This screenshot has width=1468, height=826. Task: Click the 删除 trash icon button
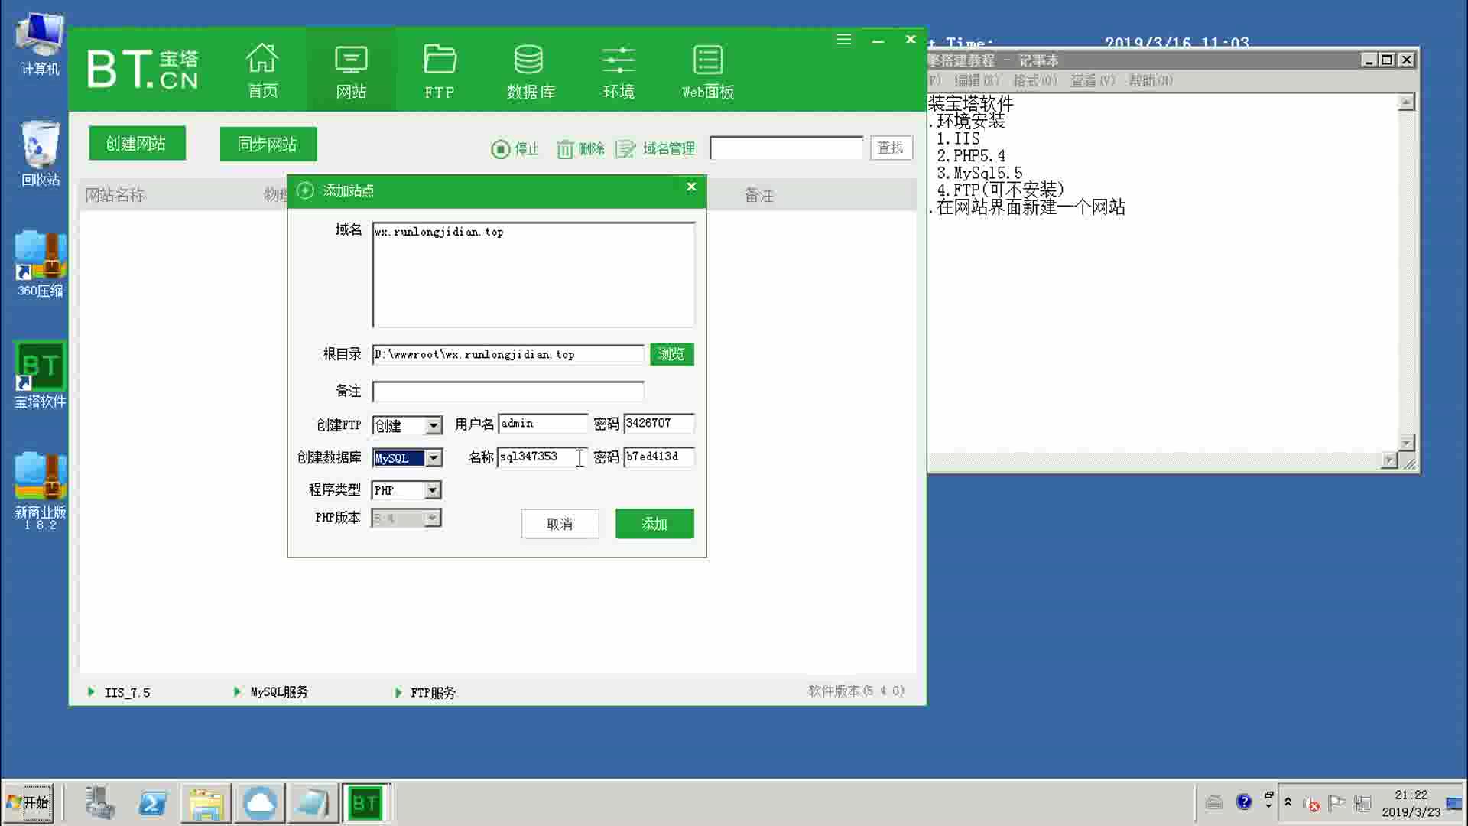click(x=580, y=148)
